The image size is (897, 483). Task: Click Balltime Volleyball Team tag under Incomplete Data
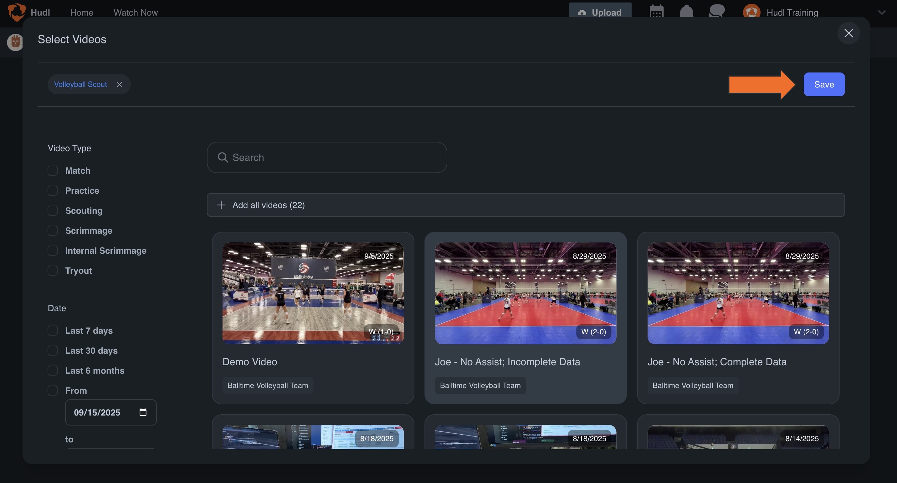(480, 385)
